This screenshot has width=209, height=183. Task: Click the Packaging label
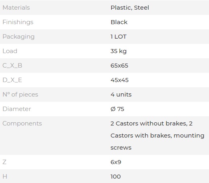point(18,37)
